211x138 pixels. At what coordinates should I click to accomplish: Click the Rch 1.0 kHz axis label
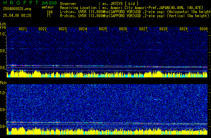tap(3, 93)
